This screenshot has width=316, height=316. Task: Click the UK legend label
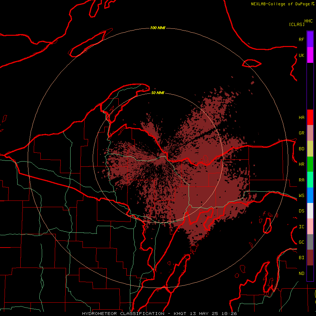click(301, 55)
